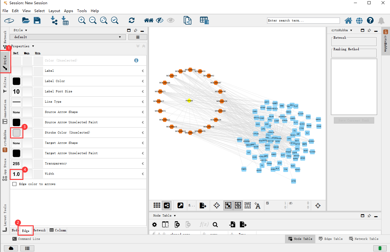Click the fit network crosshair icon at right
Viewport: 390px width, 252px height.
(x=318, y=205)
